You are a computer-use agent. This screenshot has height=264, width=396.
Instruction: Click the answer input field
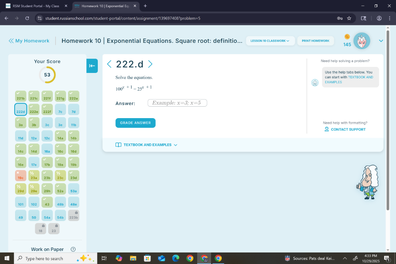[x=177, y=103]
